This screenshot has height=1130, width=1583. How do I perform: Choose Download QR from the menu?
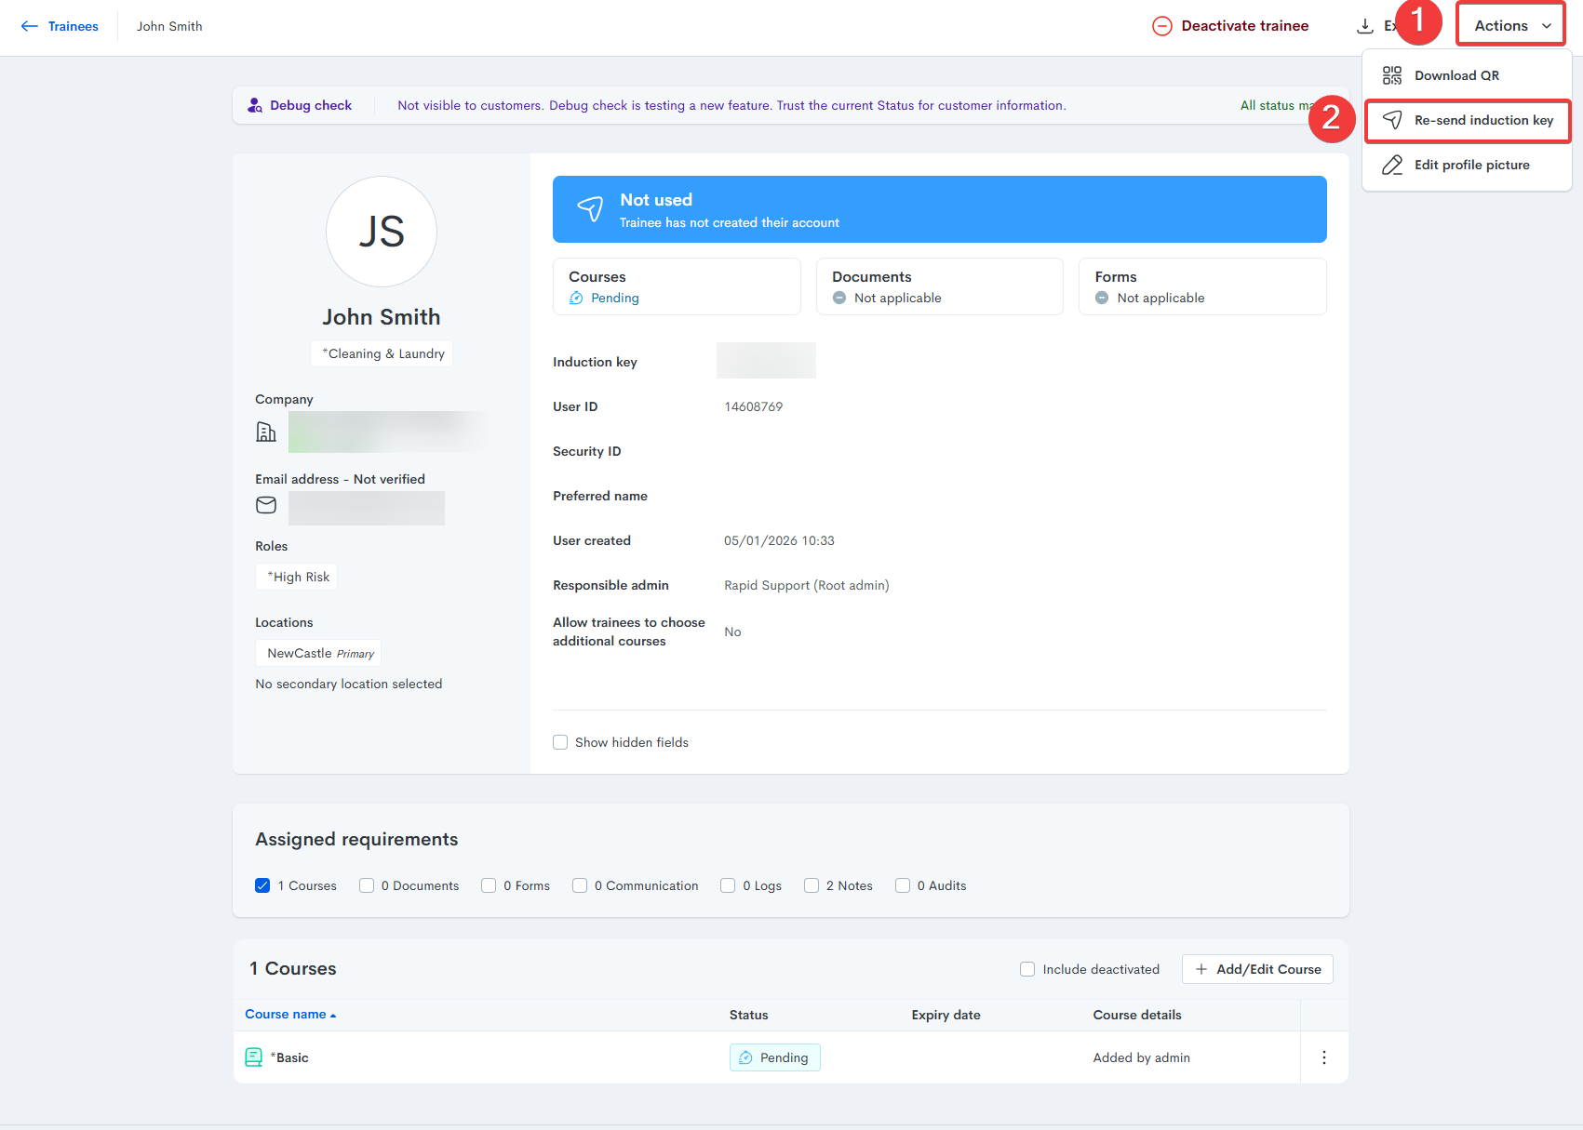[x=1456, y=75]
